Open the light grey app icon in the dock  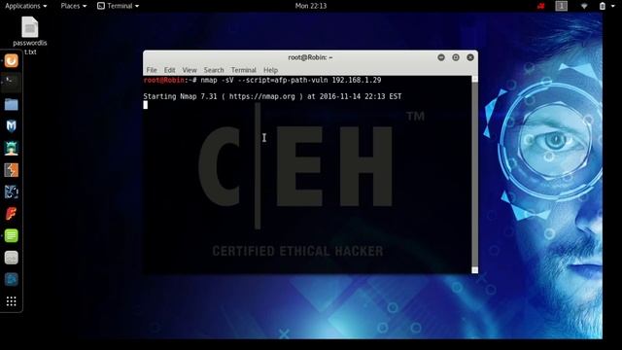11,258
